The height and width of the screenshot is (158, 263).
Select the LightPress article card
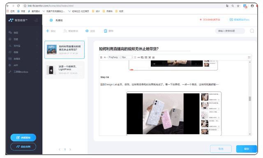coord(65,70)
